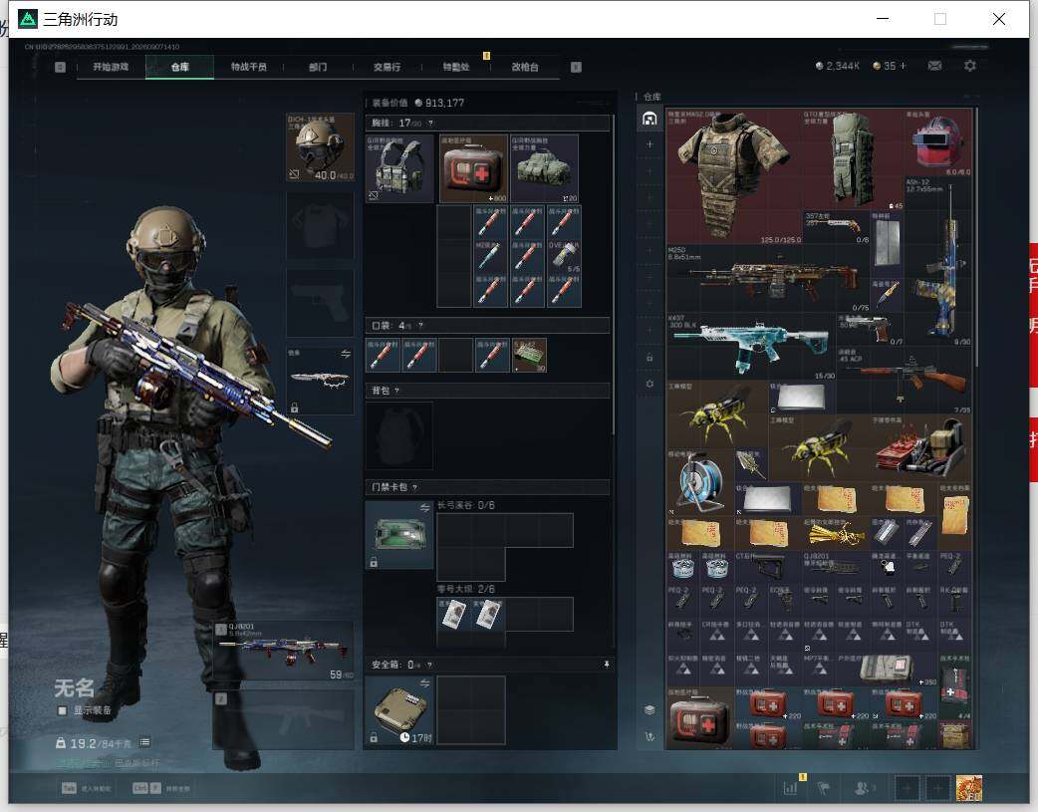The height and width of the screenshot is (812, 1038).
Task: Open the friends icon in bottom bar
Action: click(x=863, y=787)
